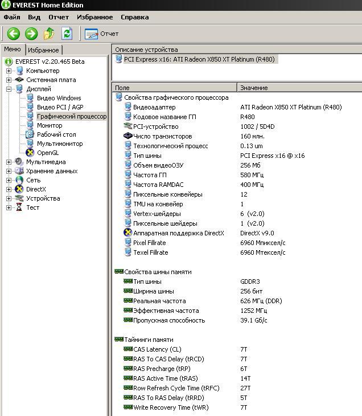Click the CAS Latency (CL) row
This screenshot has height=416, width=362.
(x=237, y=349)
